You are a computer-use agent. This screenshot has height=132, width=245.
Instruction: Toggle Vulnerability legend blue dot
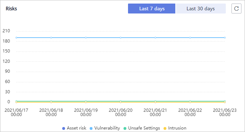tap(91, 128)
